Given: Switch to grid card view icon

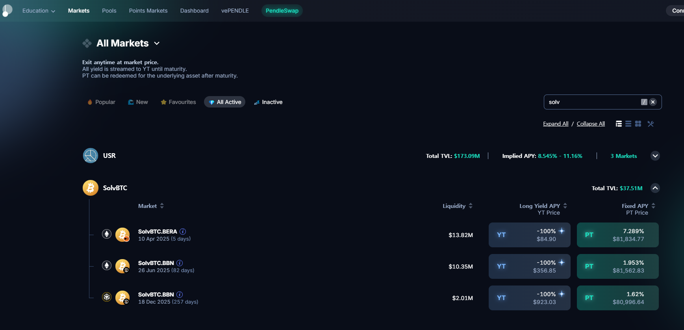Looking at the screenshot, I should click(x=638, y=124).
